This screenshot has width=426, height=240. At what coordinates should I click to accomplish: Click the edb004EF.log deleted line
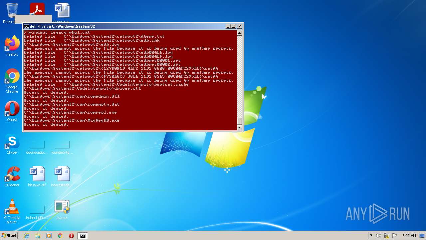pyautogui.click(x=98, y=56)
